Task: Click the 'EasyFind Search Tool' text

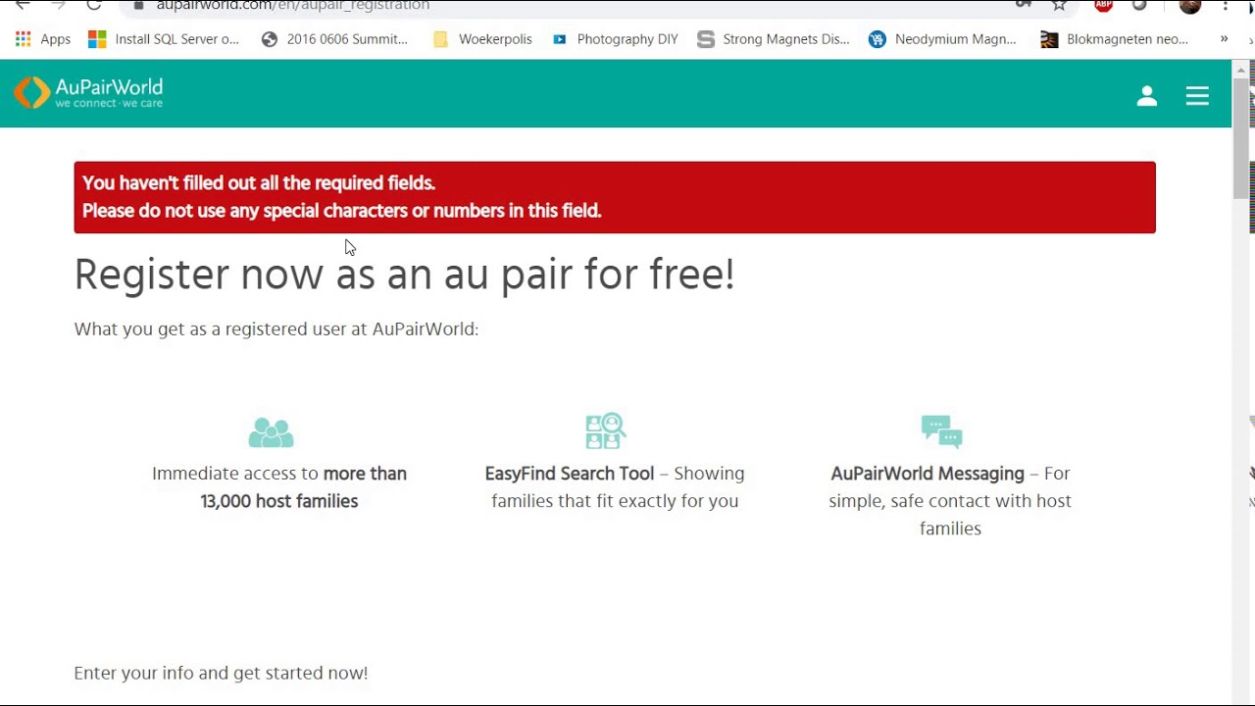Action: [x=569, y=474]
